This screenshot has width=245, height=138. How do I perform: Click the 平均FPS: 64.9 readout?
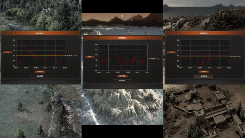point(236,56)
